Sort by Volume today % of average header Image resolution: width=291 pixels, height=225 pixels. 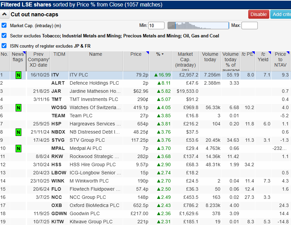coord(231,61)
